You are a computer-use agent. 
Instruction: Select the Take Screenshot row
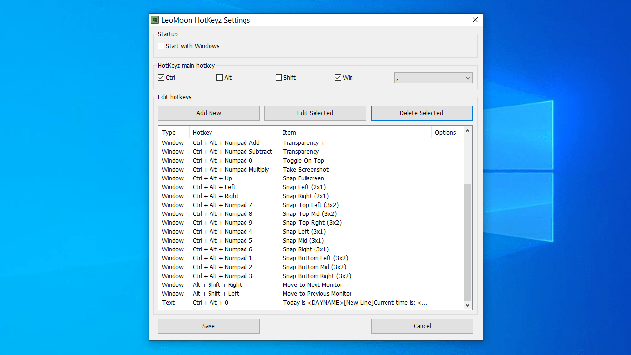(311, 170)
